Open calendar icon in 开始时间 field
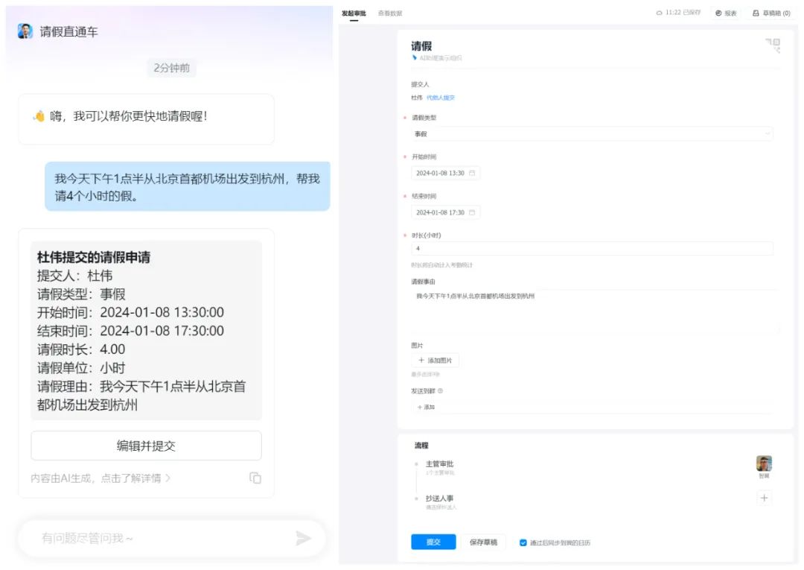 [472, 173]
